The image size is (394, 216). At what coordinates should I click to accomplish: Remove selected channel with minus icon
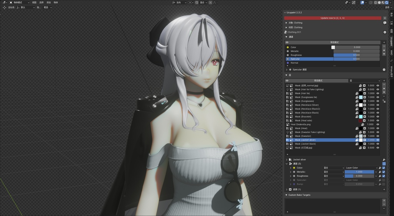click(x=384, y=46)
